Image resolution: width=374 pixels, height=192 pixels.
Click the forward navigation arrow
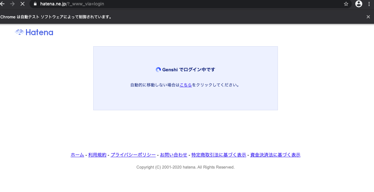(x=13, y=4)
